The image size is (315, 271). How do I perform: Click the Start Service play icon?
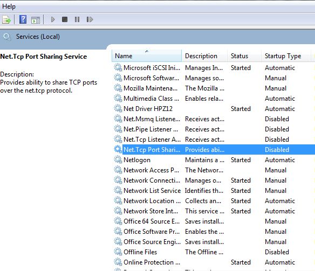coord(53,19)
